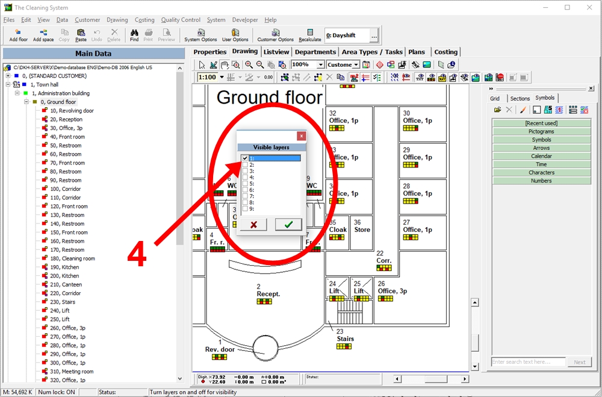
Task: Enable visible layer 7 checkbox
Action: 245,196
